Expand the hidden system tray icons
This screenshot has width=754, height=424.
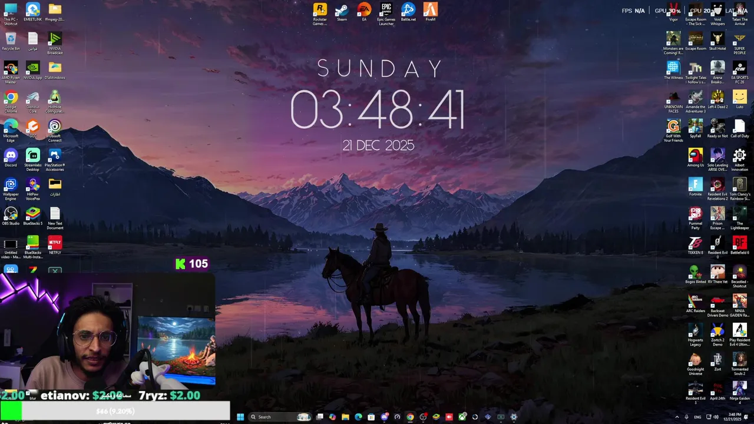point(677,417)
